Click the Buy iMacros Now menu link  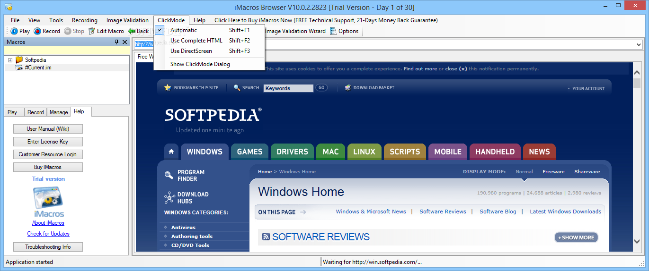click(326, 20)
